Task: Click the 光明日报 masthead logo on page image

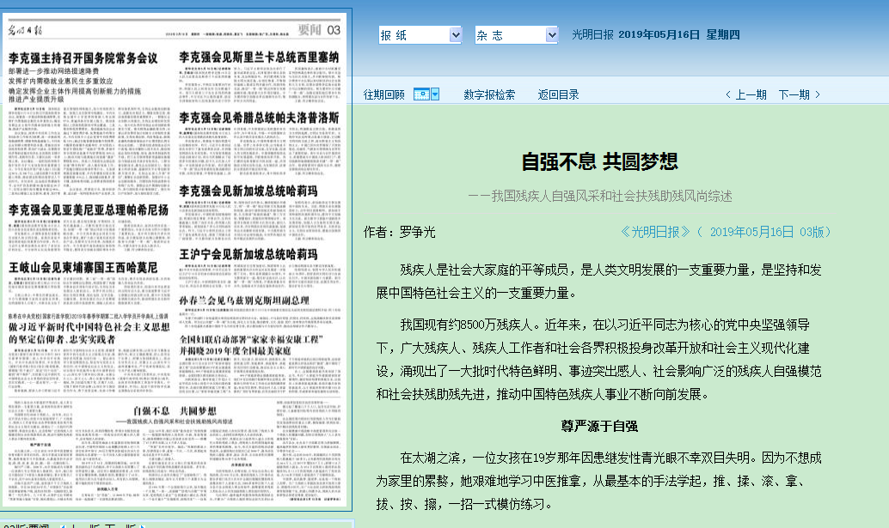Action: pyautogui.click(x=26, y=30)
